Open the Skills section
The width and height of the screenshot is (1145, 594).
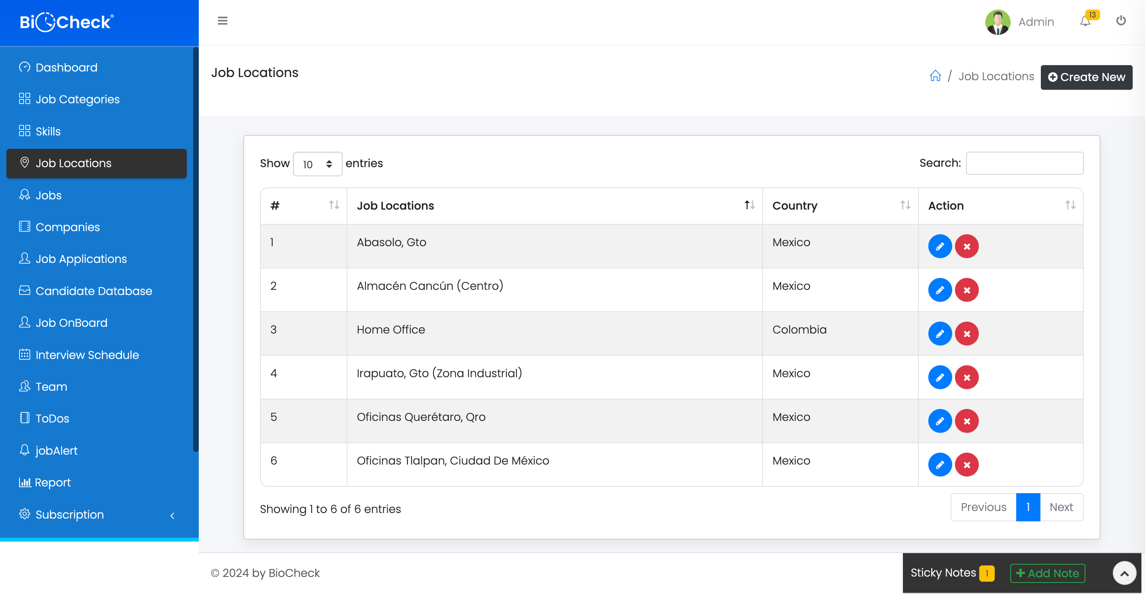97,131
